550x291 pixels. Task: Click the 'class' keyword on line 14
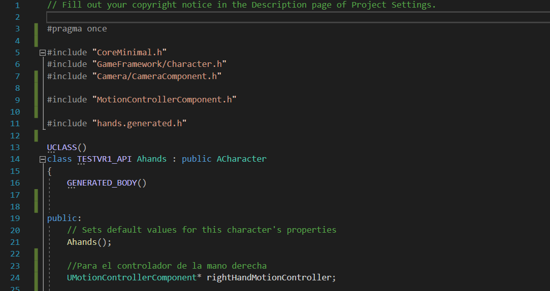coord(59,159)
